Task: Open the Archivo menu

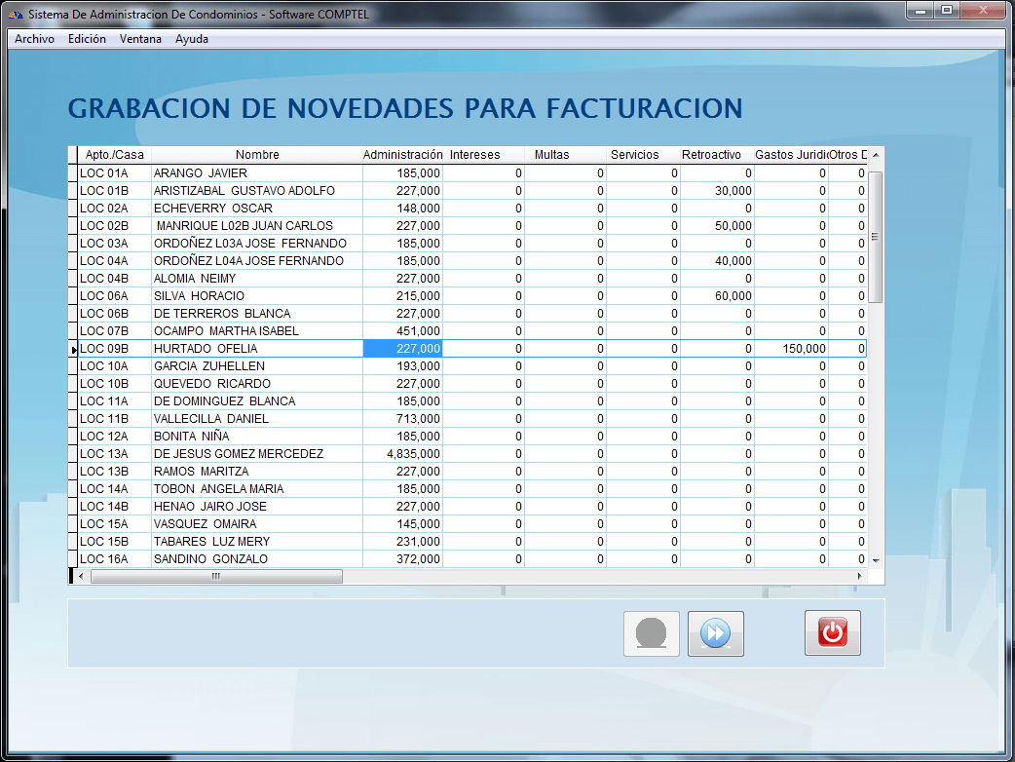Action: (x=34, y=39)
